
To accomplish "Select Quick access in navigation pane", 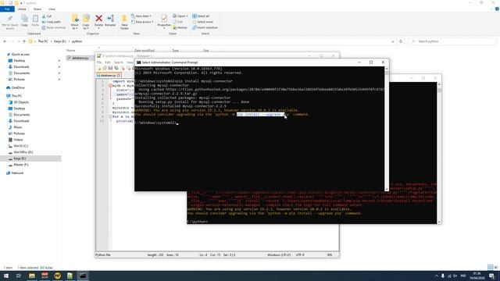I will 20,55.
